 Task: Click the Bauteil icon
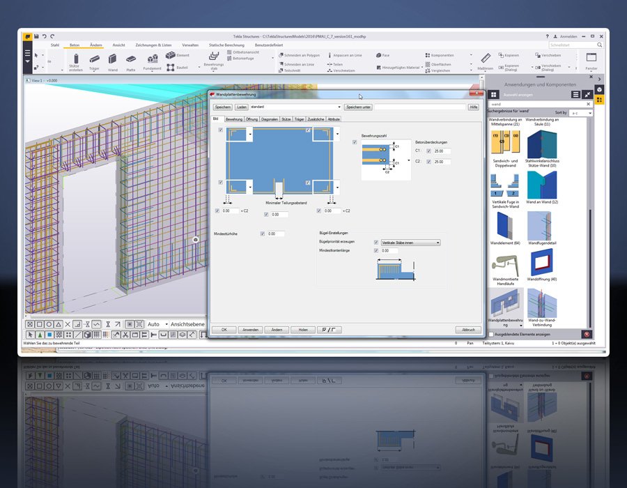pos(171,67)
